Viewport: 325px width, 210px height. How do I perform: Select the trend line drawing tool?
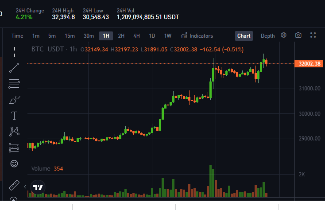pos(14,68)
